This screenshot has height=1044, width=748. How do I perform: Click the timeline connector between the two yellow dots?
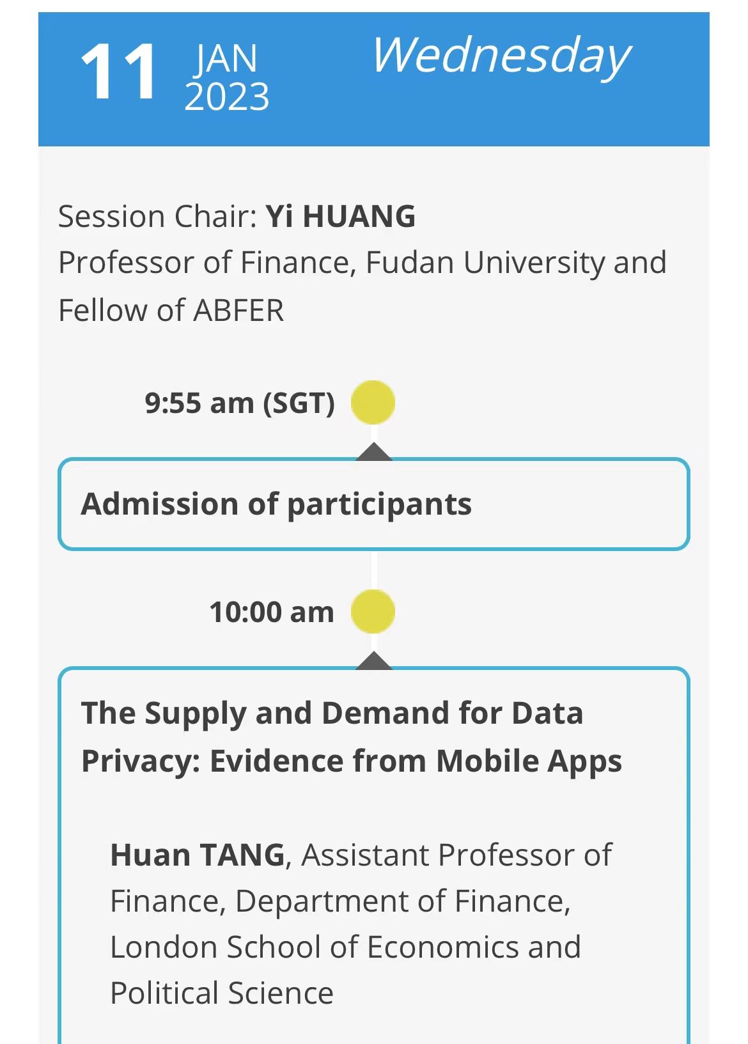coord(374,569)
